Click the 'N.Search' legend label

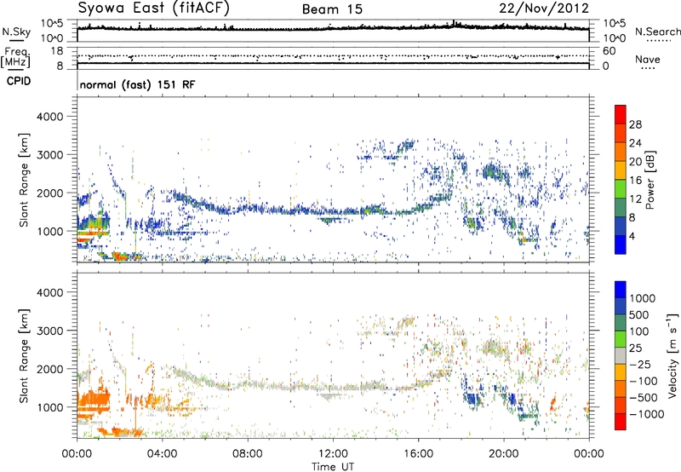tap(657, 32)
